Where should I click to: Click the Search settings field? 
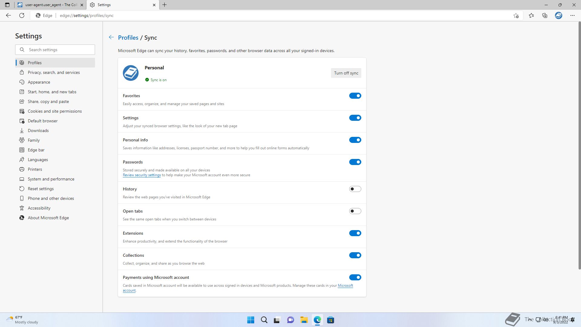[55, 50]
